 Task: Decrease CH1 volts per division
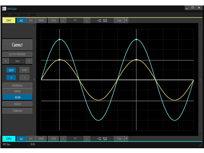point(63,20)
